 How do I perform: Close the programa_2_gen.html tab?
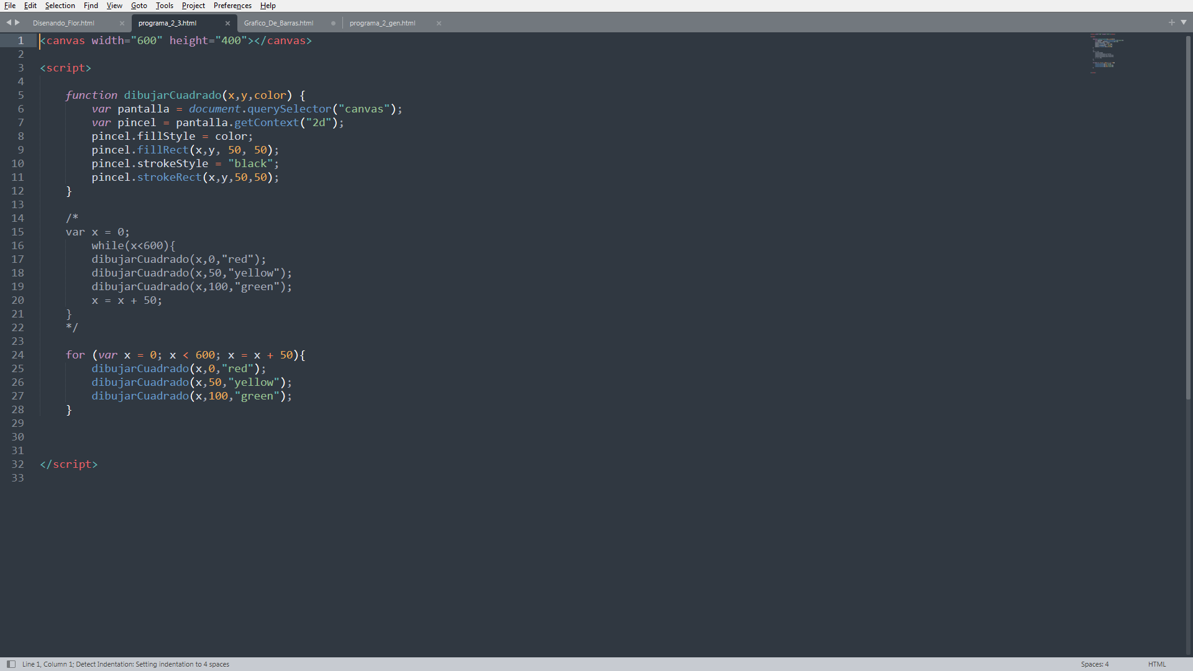point(439,23)
